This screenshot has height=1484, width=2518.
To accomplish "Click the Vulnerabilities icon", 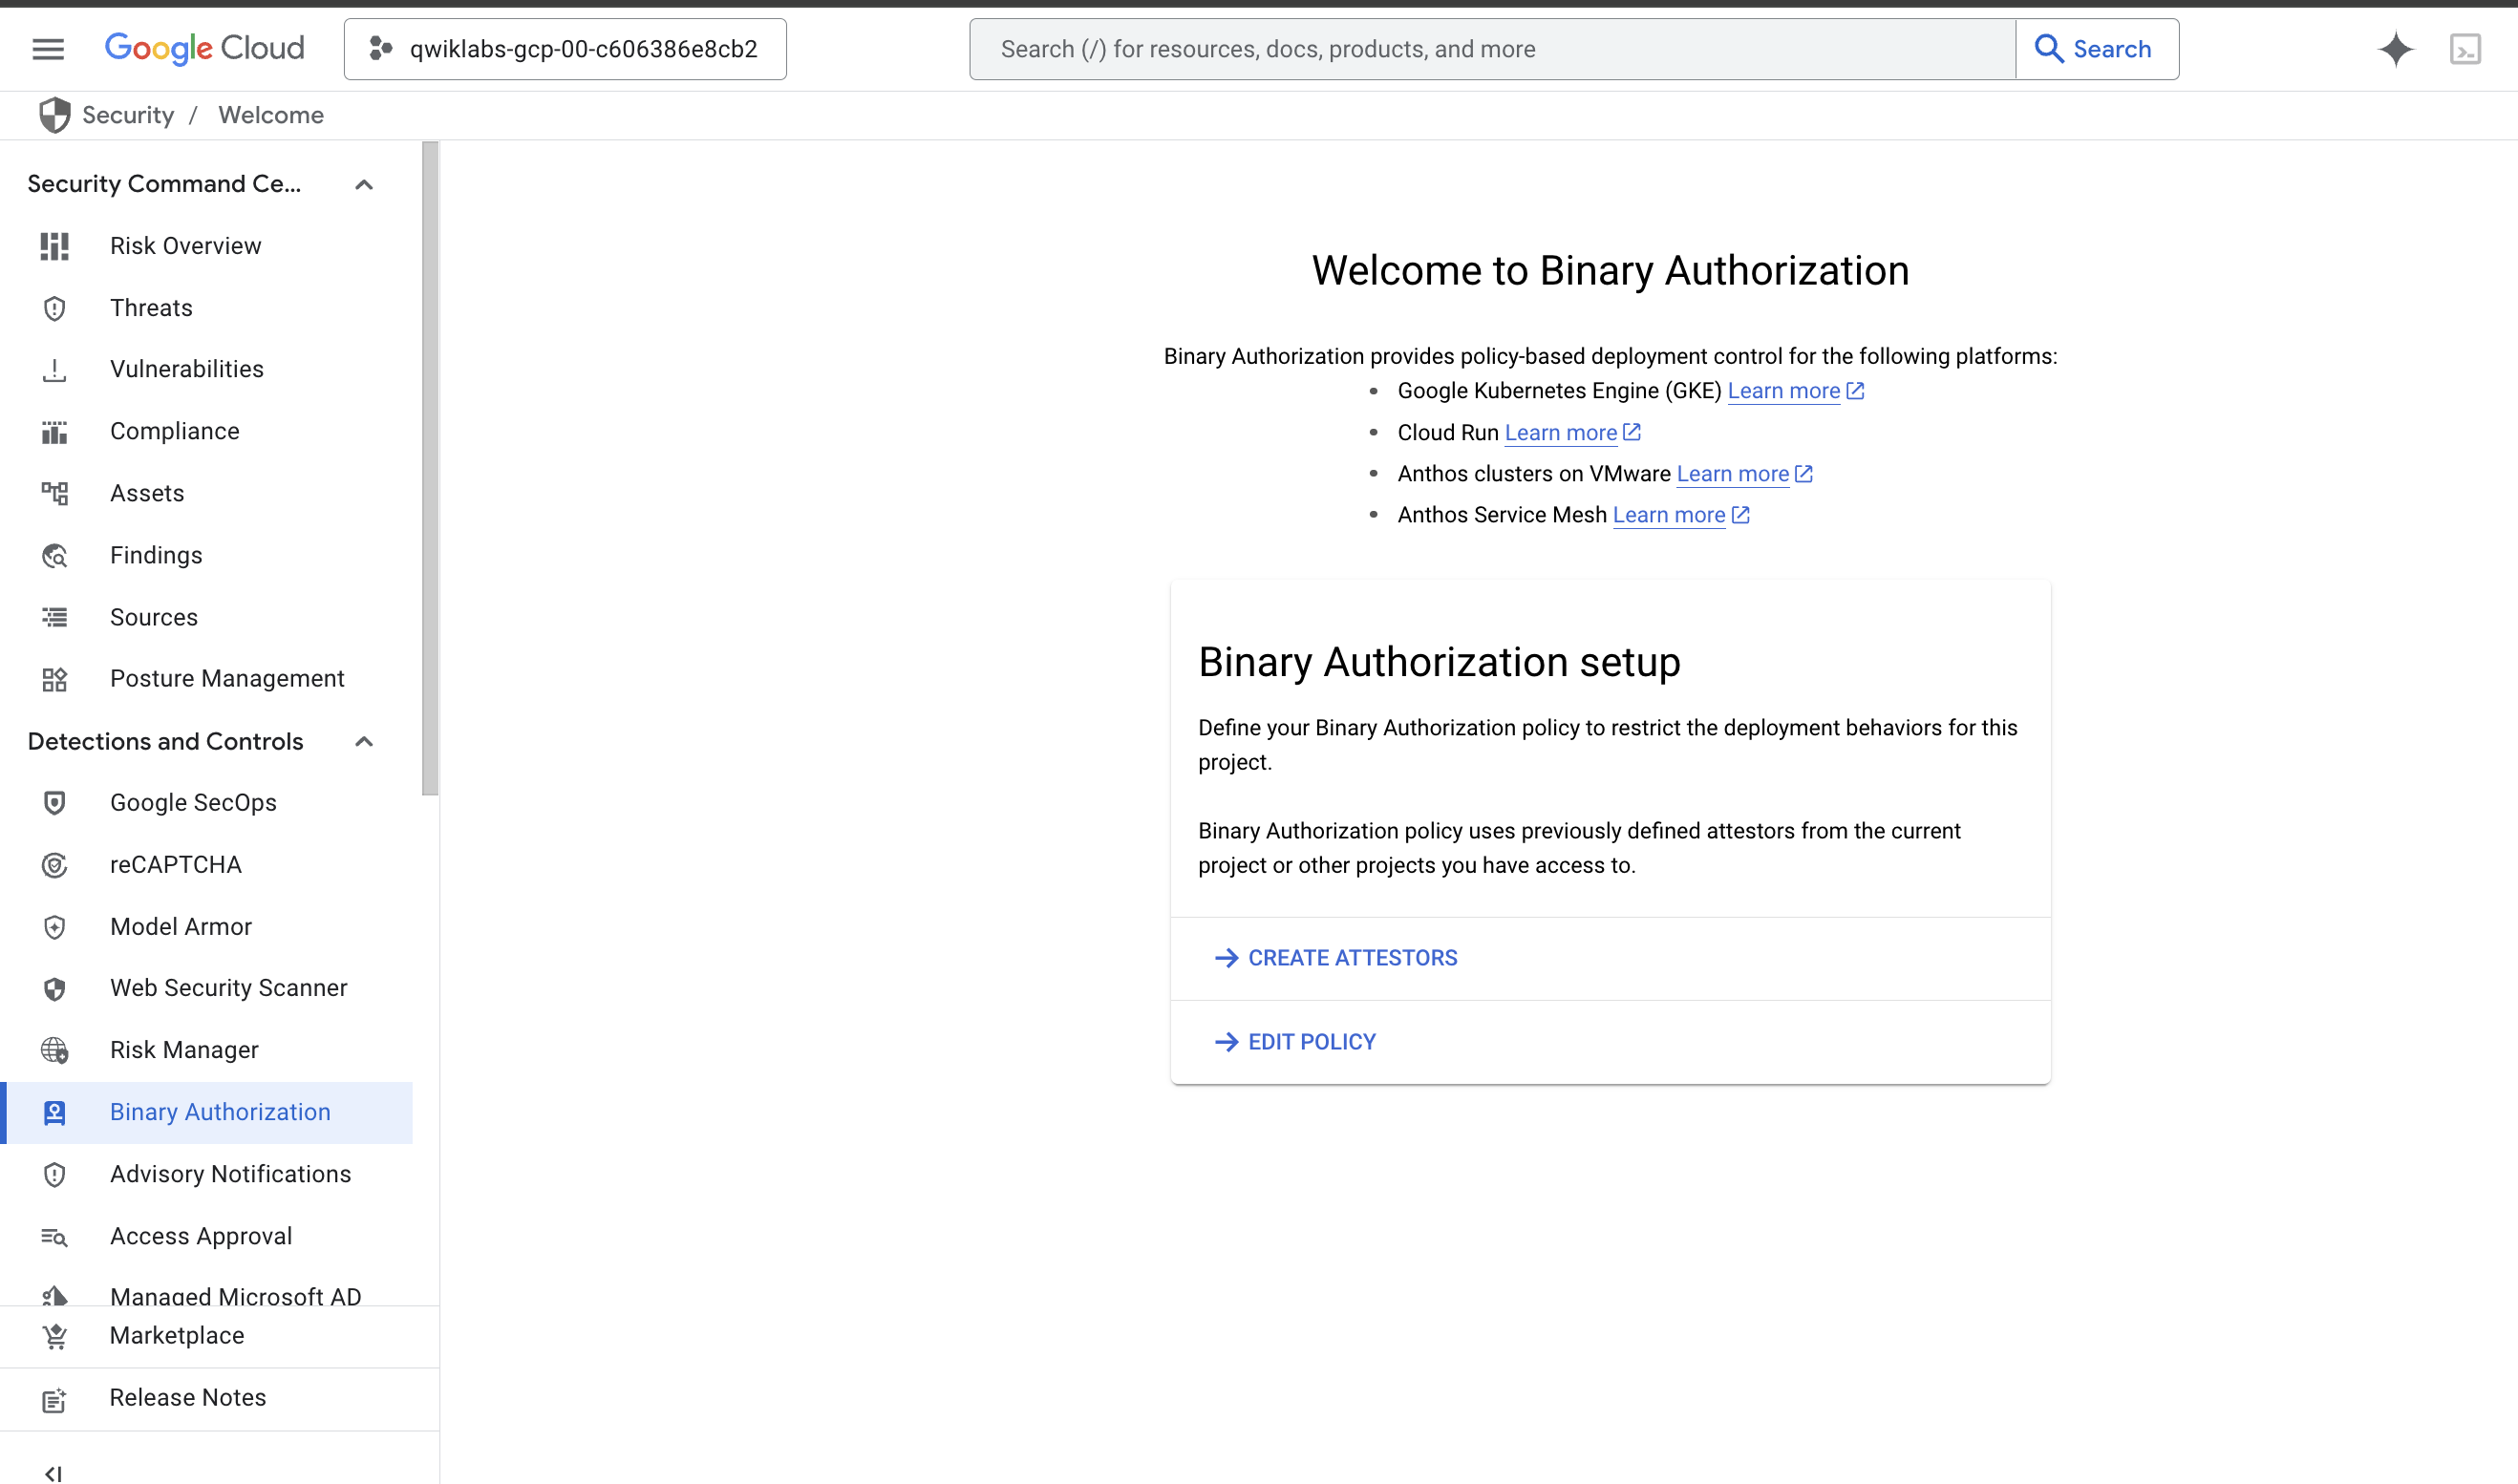I will coord(54,370).
